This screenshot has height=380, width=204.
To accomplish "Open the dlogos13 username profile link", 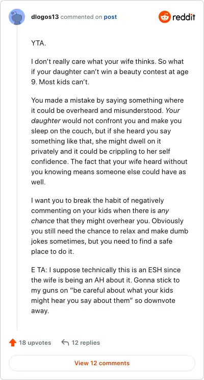I will coord(45,17).
